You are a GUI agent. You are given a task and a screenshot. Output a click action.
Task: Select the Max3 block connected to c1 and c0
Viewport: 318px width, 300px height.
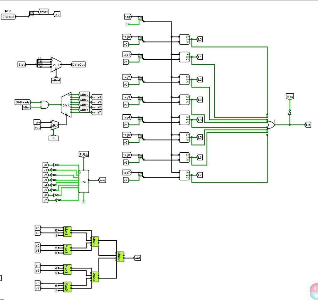67,232
